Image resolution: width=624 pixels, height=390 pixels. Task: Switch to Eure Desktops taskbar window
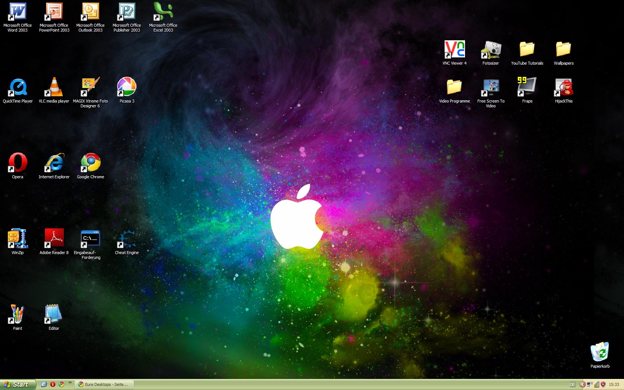[104, 384]
